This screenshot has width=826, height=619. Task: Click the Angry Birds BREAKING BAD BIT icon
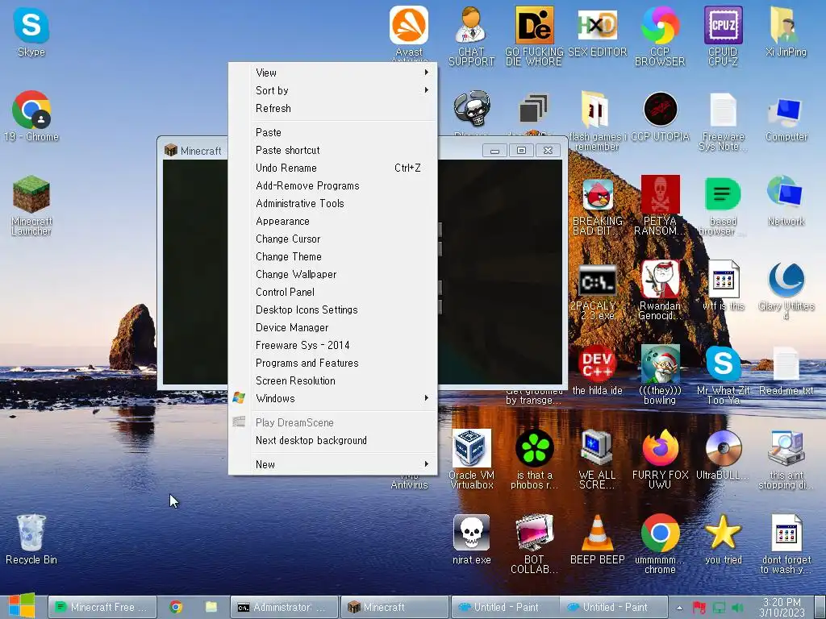pos(598,206)
